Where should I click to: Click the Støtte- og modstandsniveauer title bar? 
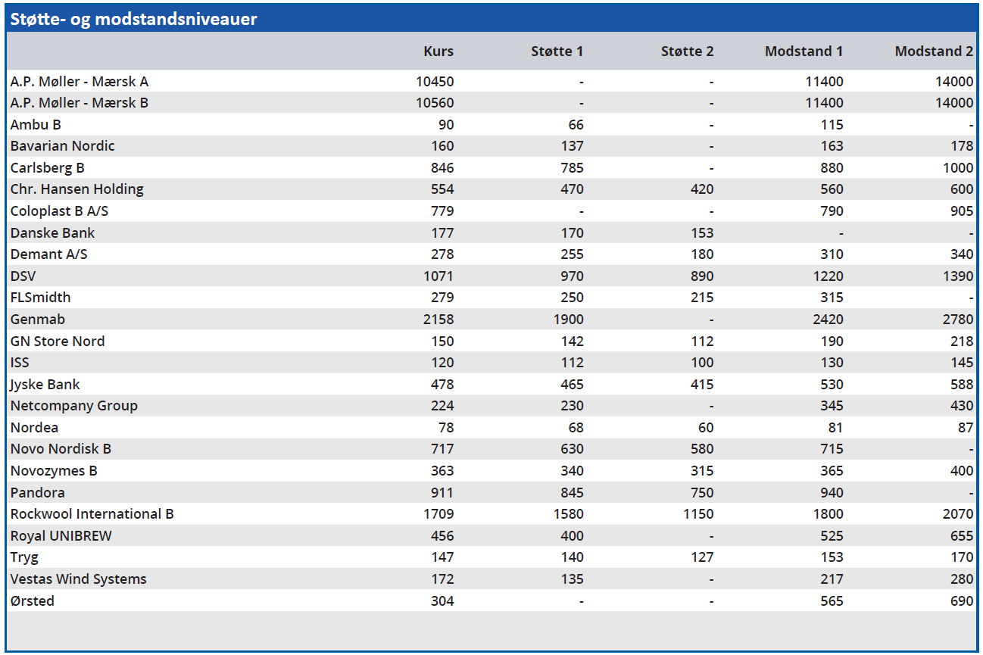click(134, 19)
